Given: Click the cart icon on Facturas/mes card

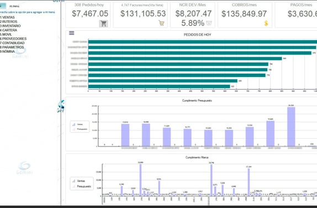Looking at the screenshot, I should click(x=161, y=23).
